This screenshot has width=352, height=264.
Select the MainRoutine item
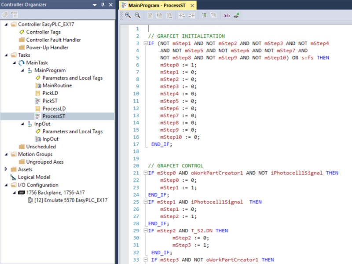[x=57, y=85]
